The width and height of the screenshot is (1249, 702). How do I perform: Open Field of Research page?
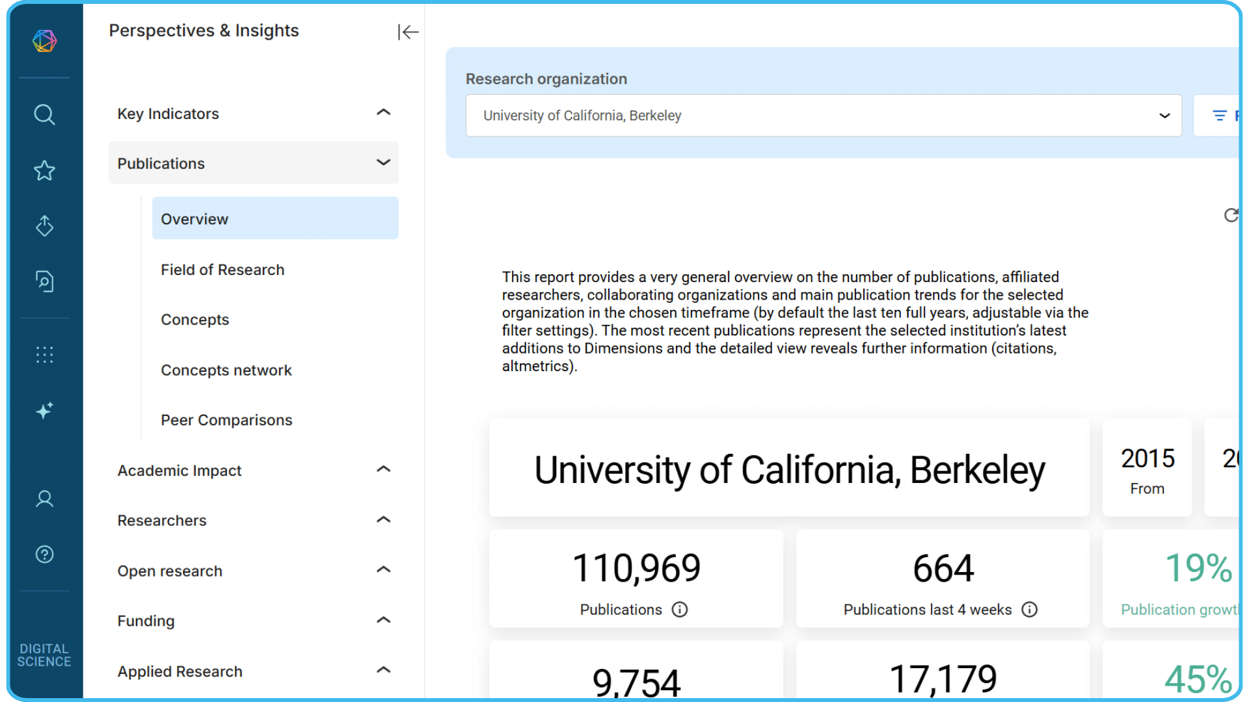(x=275, y=269)
